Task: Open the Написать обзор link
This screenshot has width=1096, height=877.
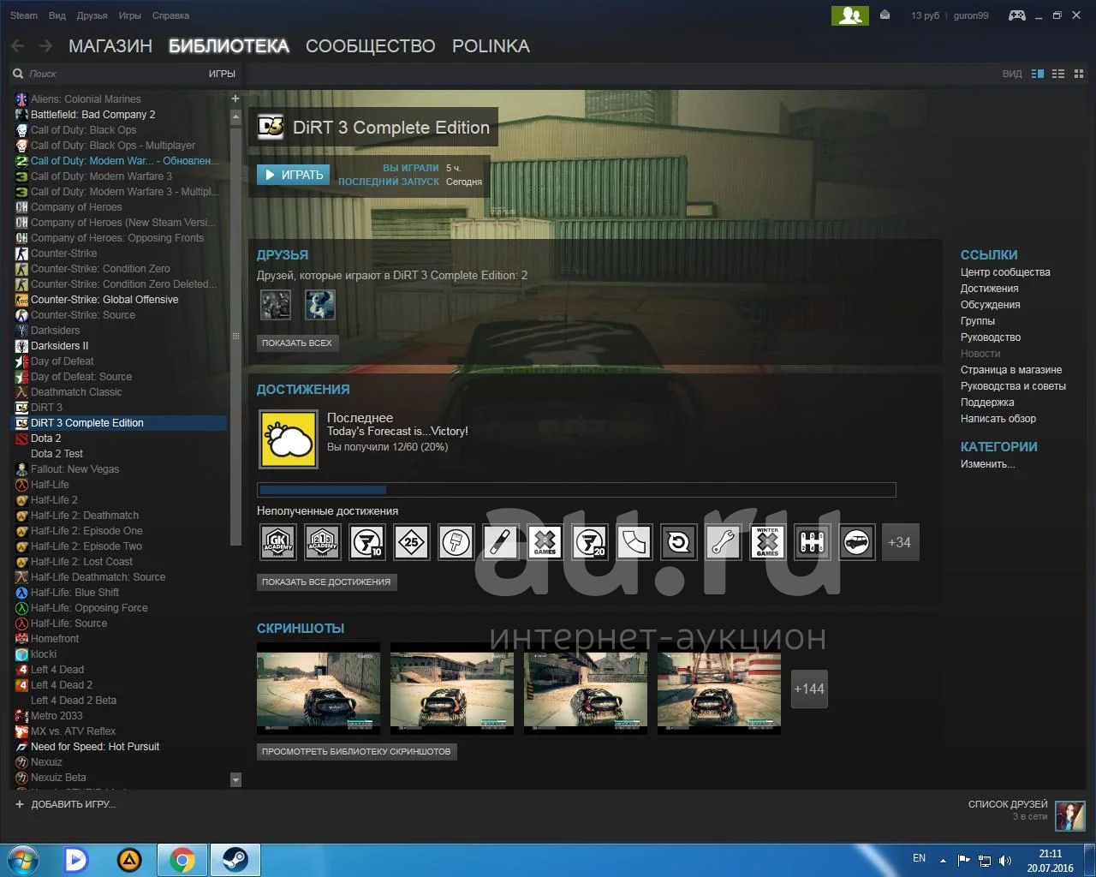Action: click(x=998, y=419)
